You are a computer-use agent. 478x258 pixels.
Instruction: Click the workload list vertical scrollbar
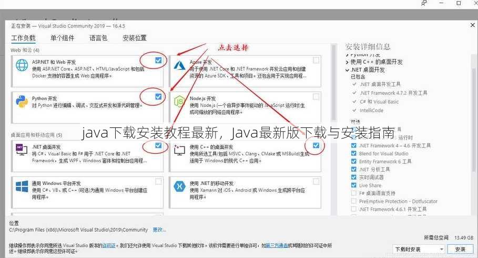tap(334, 83)
